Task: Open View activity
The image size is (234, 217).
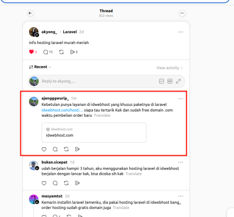Action: click(x=168, y=68)
